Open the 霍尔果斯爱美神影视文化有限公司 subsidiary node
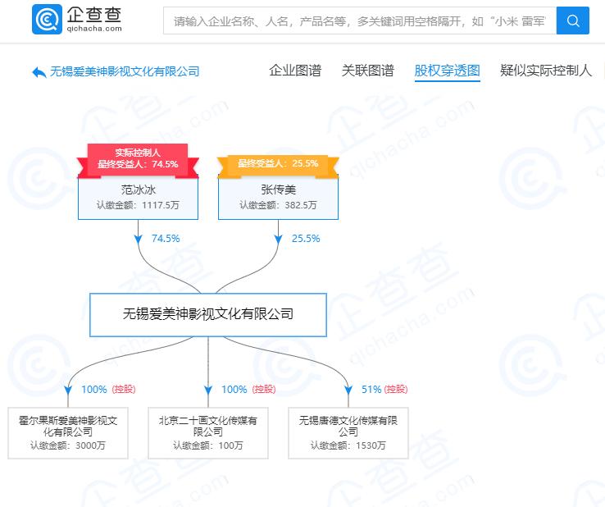605x507 pixels. pyautogui.click(x=68, y=433)
